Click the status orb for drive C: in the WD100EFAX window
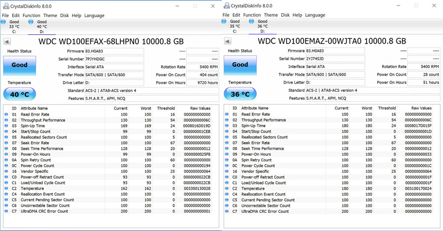The image size is (443, 231). click(4, 22)
